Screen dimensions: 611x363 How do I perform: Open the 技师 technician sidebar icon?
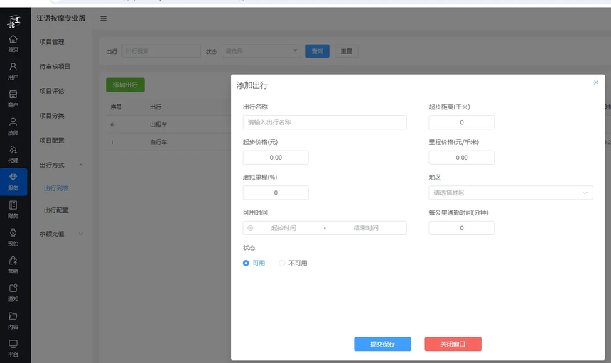tap(13, 126)
